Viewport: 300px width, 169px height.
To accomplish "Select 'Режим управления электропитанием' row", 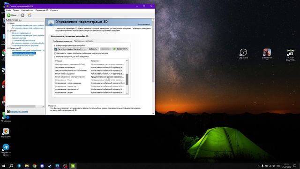I will (90, 77).
